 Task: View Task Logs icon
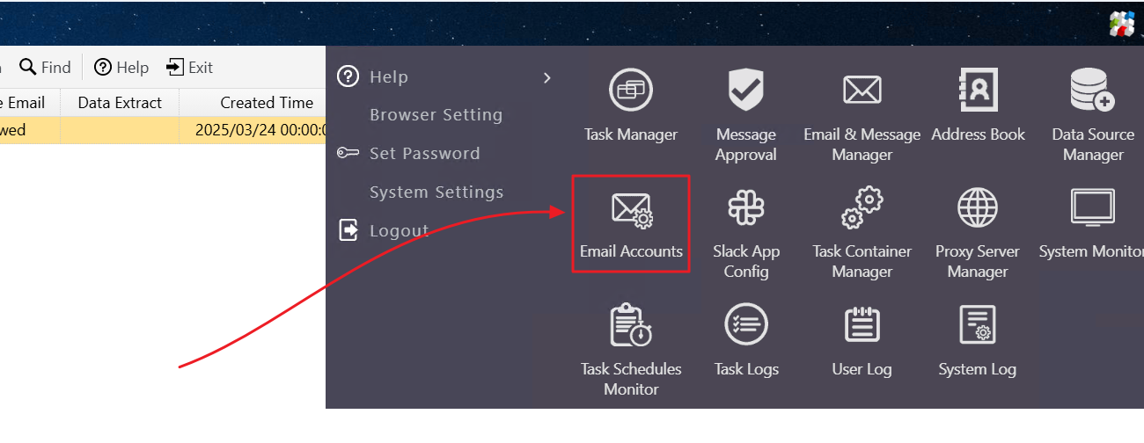pos(745,325)
